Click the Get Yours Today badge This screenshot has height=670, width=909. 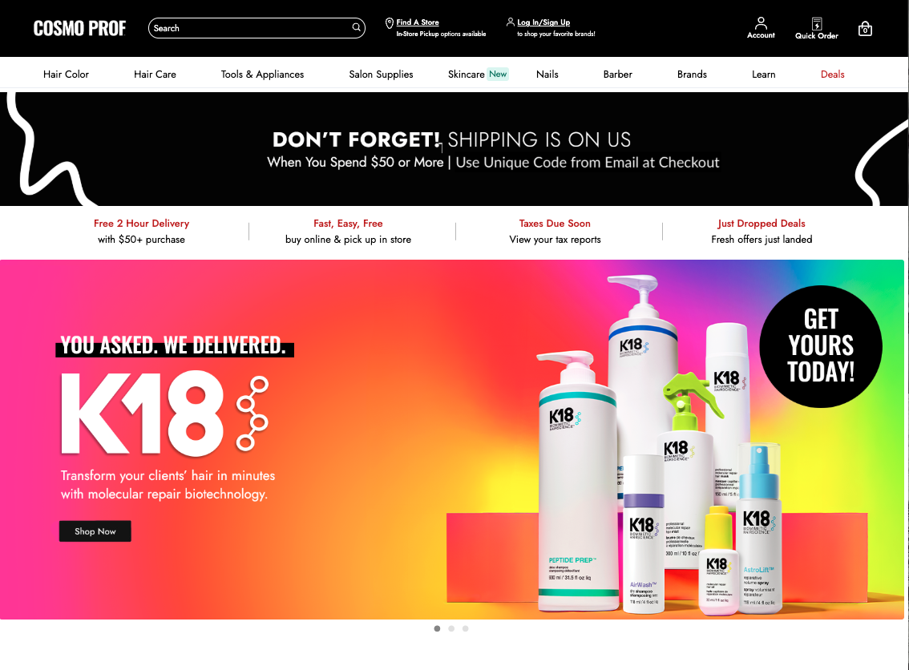point(820,346)
